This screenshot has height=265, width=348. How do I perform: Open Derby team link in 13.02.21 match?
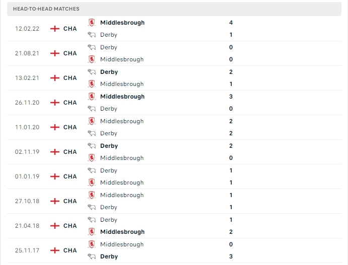click(109, 72)
